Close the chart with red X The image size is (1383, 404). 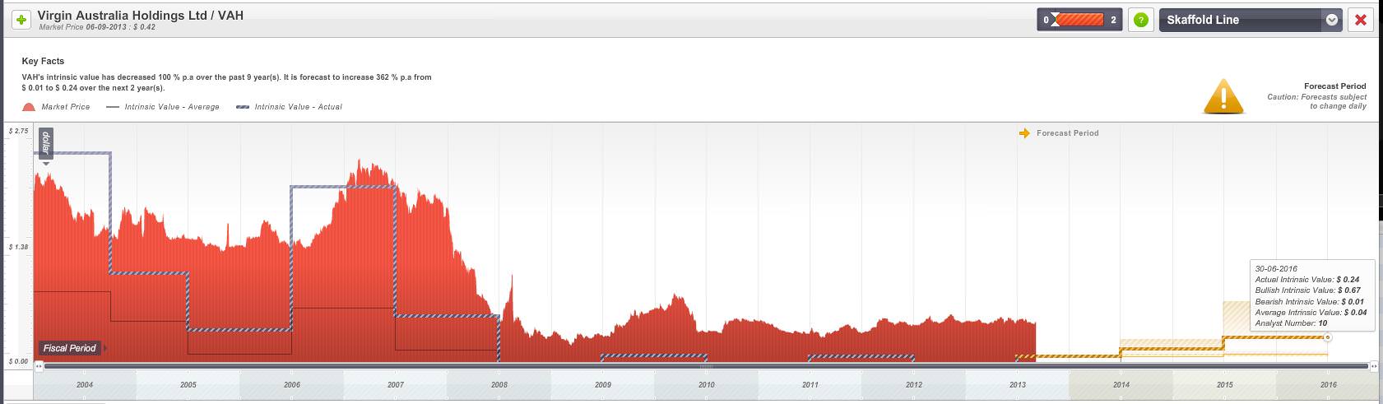point(1361,20)
